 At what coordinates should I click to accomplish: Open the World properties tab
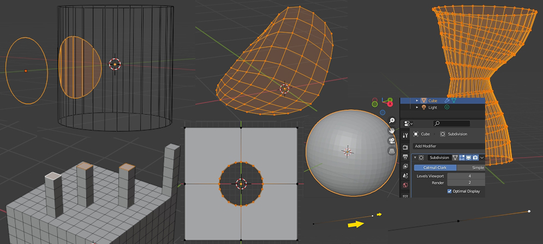405,185
